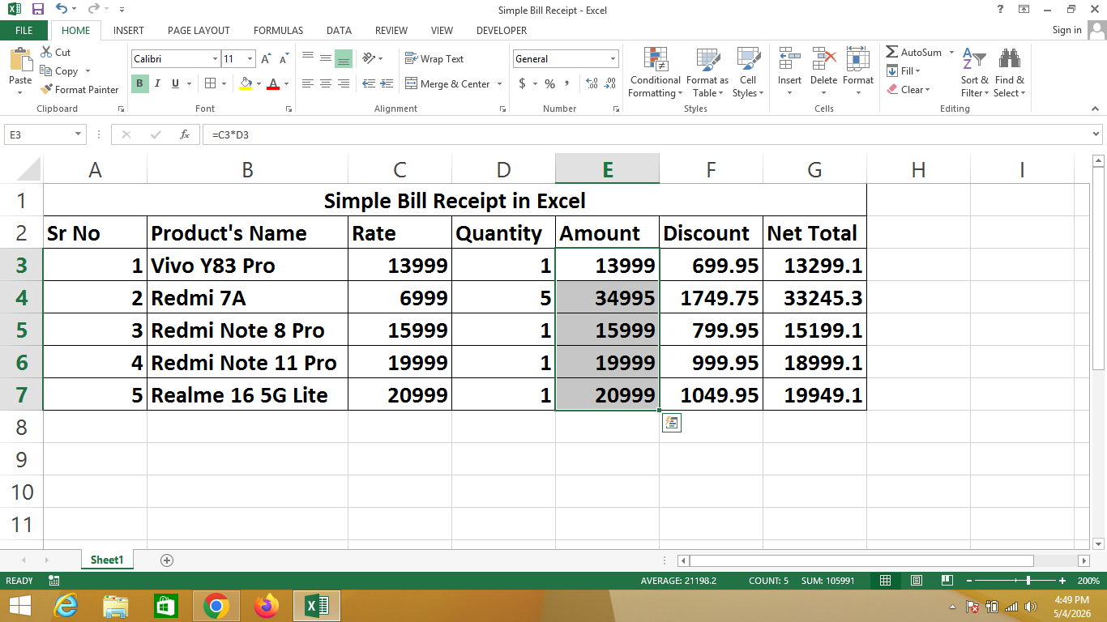Open the General number format dropdown

(x=613, y=59)
